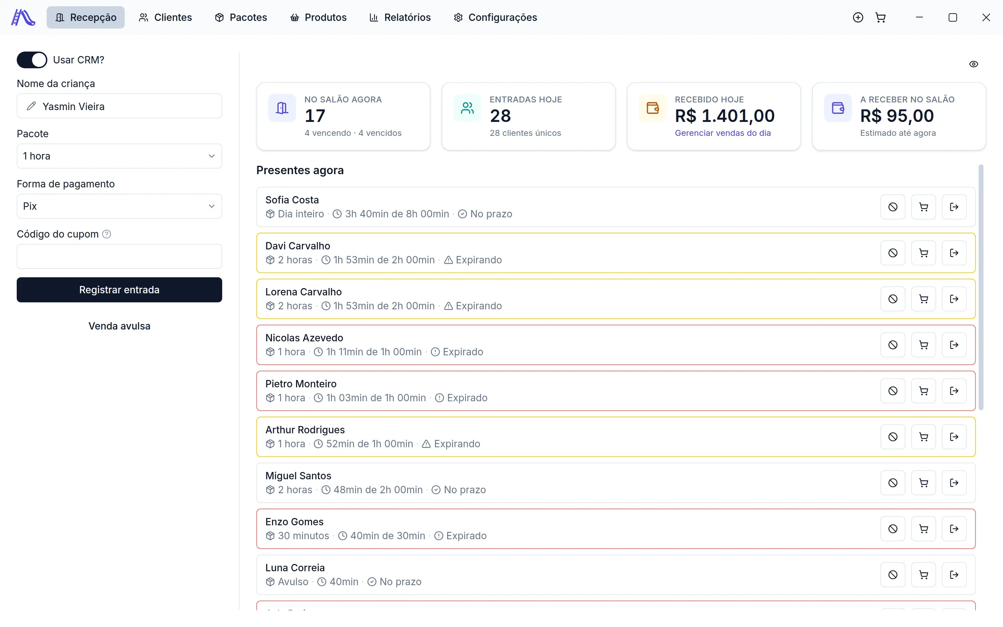
Task: Open the Produtos tab
Action: click(318, 17)
